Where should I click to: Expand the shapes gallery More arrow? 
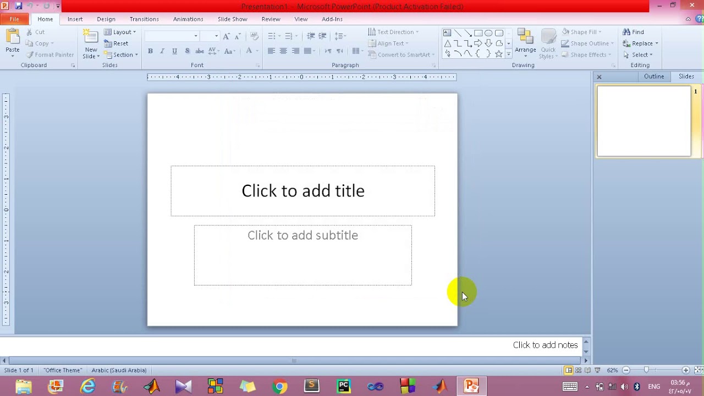[508, 54]
